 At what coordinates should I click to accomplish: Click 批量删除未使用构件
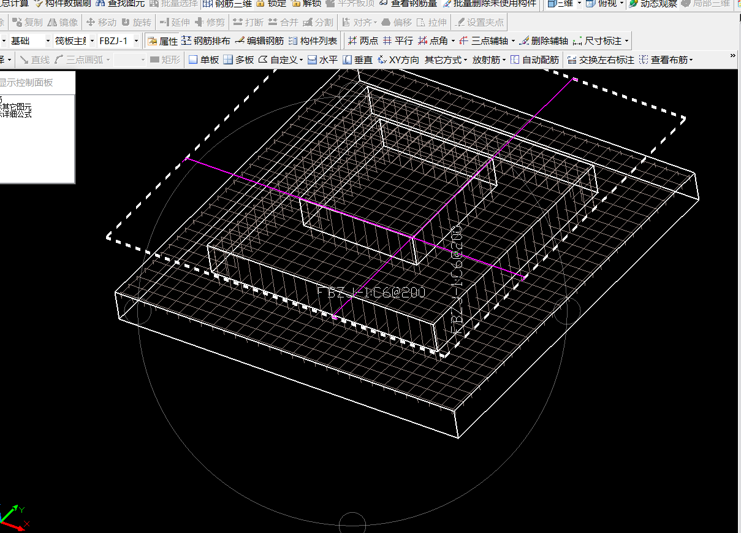click(488, 3)
